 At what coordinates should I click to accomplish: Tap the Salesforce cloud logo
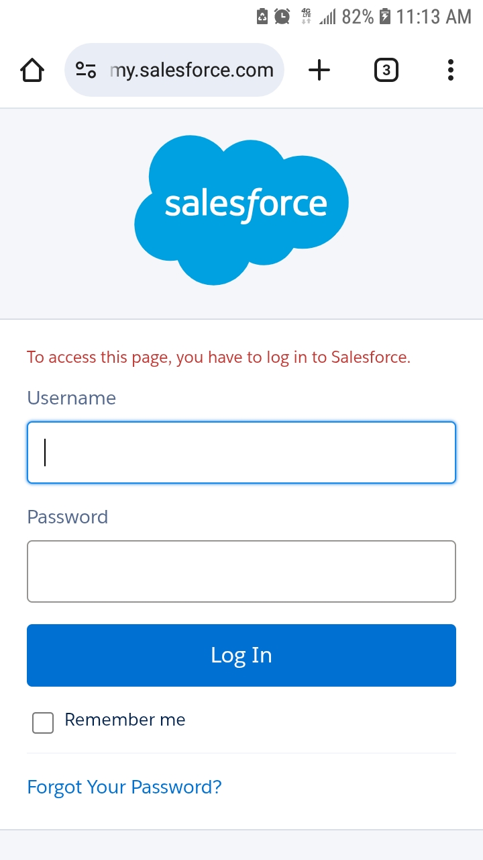[x=241, y=205]
